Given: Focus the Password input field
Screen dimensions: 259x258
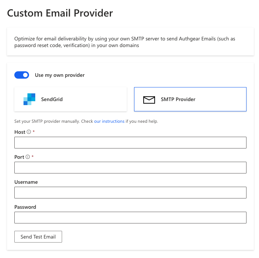Looking at the screenshot, I should pyautogui.click(x=130, y=218).
